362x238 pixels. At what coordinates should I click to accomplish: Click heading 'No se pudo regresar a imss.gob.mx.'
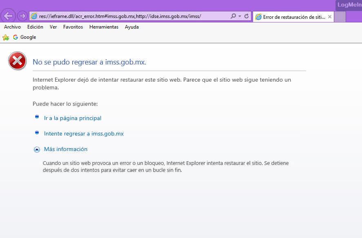coord(89,62)
